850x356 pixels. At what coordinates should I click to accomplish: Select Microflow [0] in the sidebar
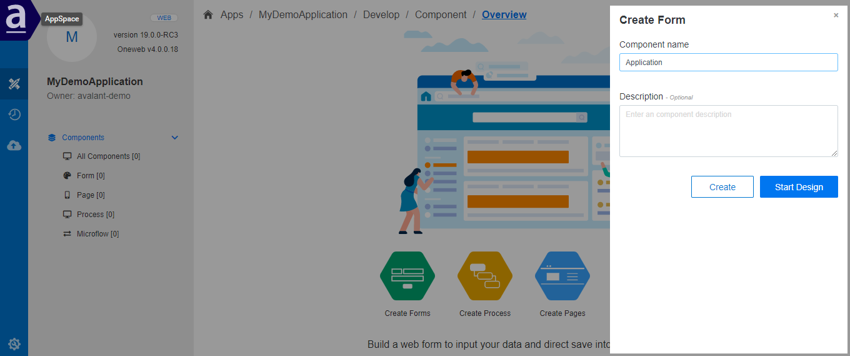pyautogui.click(x=97, y=234)
